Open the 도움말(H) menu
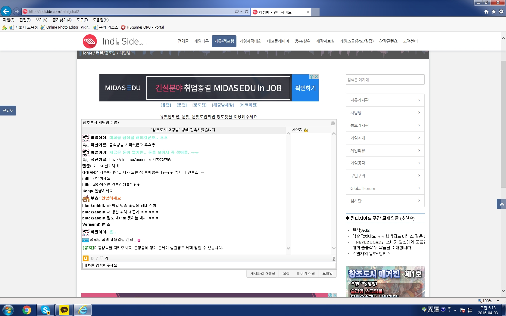 (101, 20)
